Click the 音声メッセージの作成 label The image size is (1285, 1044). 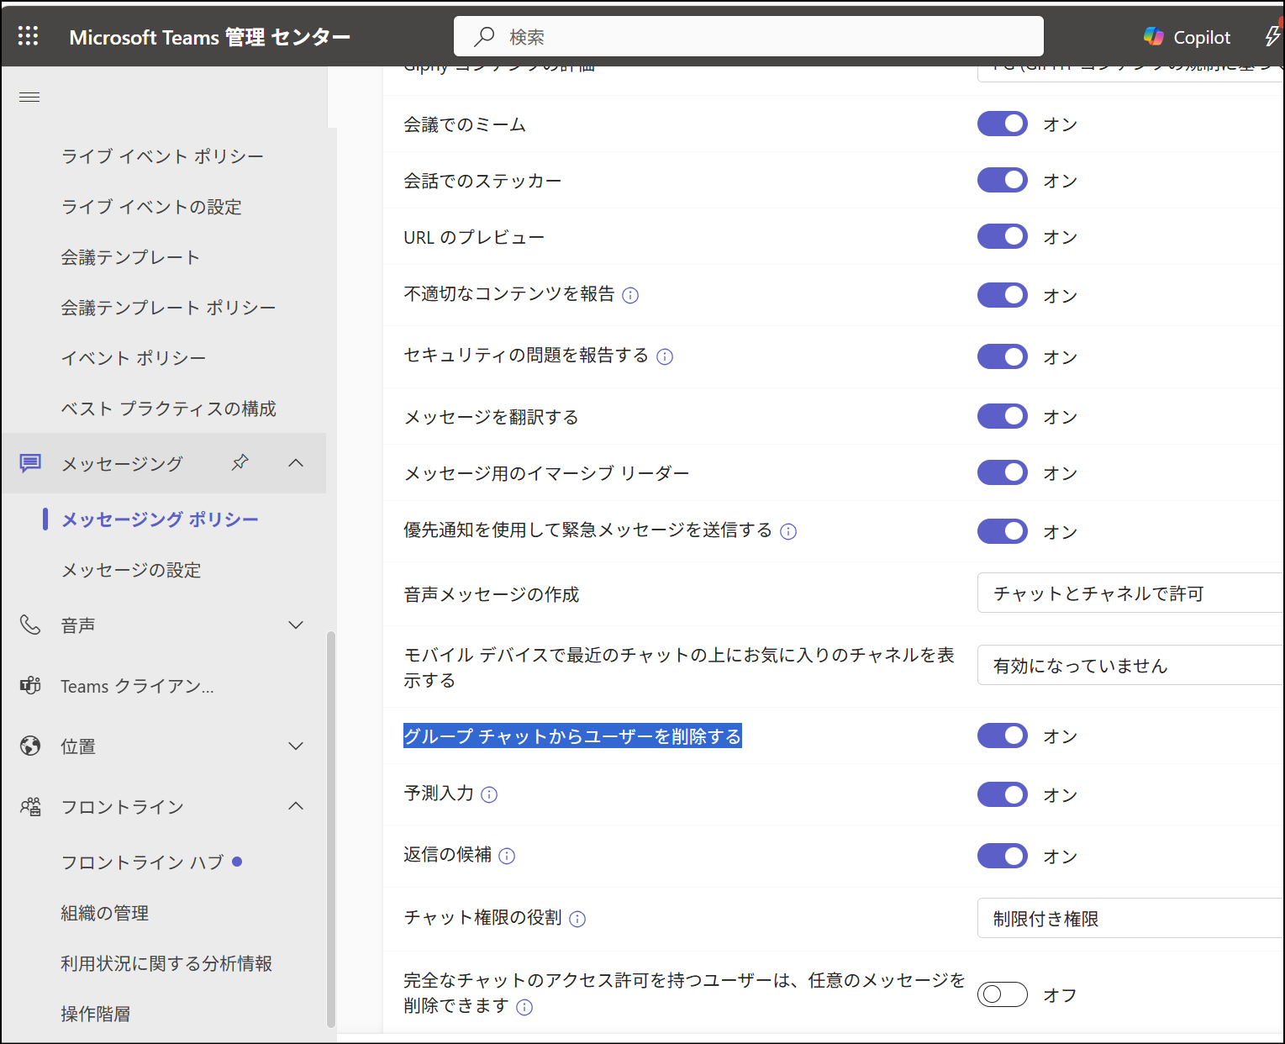pyautogui.click(x=492, y=594)
